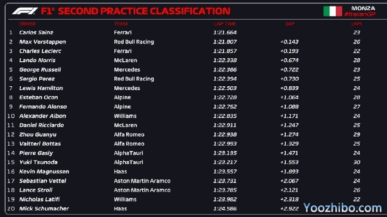Open the Yoozhibo.com watermark link

click(342, 208)
